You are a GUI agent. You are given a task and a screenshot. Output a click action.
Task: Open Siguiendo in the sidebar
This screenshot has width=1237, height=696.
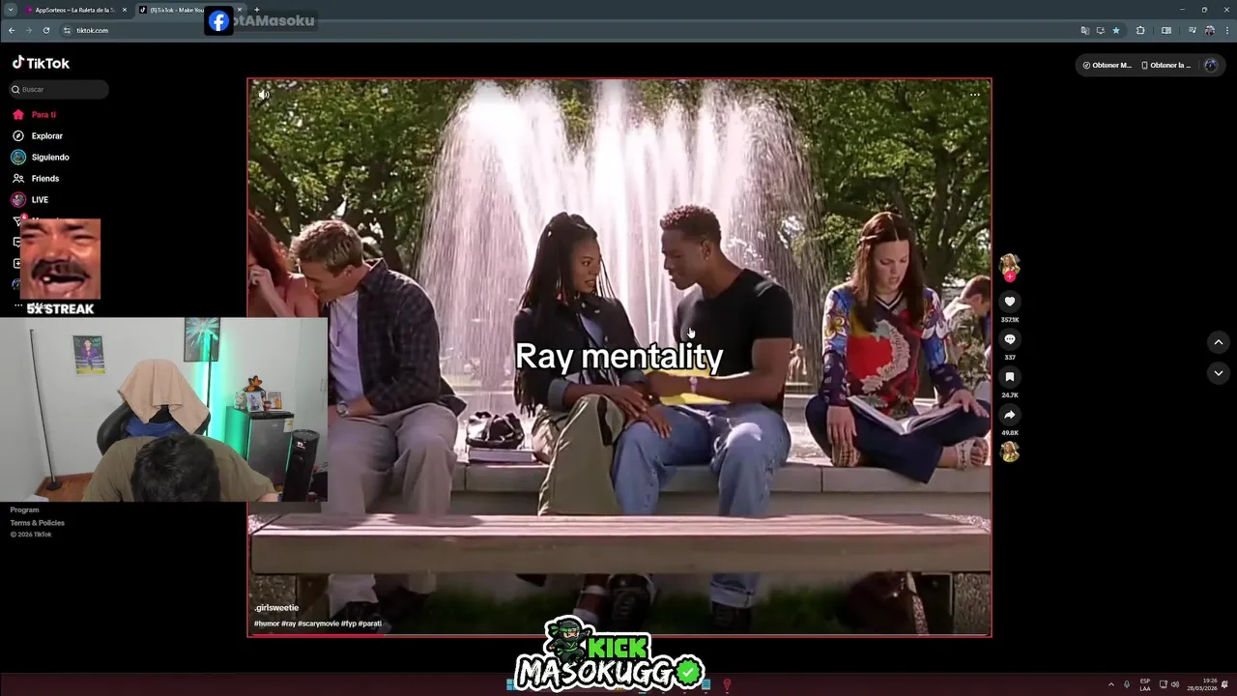tap(50, 158)
